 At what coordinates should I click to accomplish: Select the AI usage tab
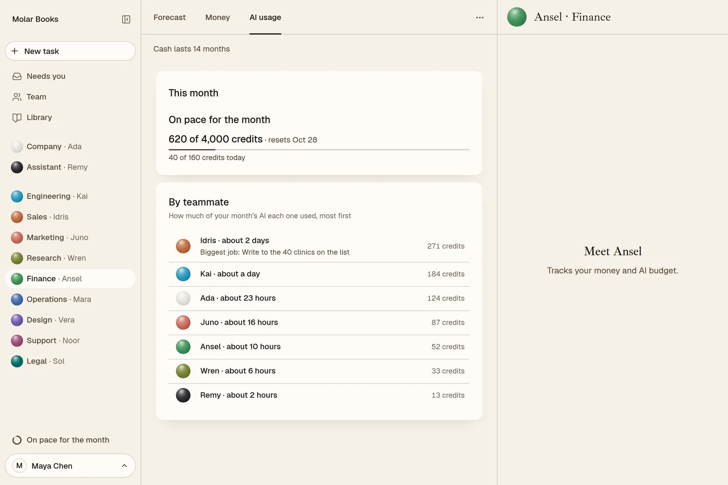click(x=265, y=17)
